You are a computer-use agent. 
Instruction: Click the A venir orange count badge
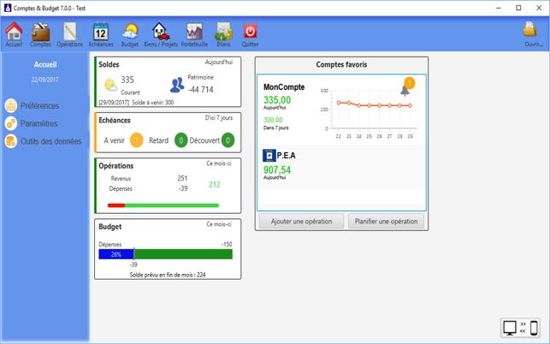click(137, 140)
